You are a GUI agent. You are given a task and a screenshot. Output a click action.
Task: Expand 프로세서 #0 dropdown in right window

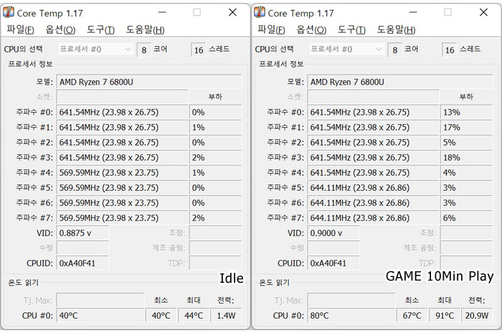click(347, 49)
